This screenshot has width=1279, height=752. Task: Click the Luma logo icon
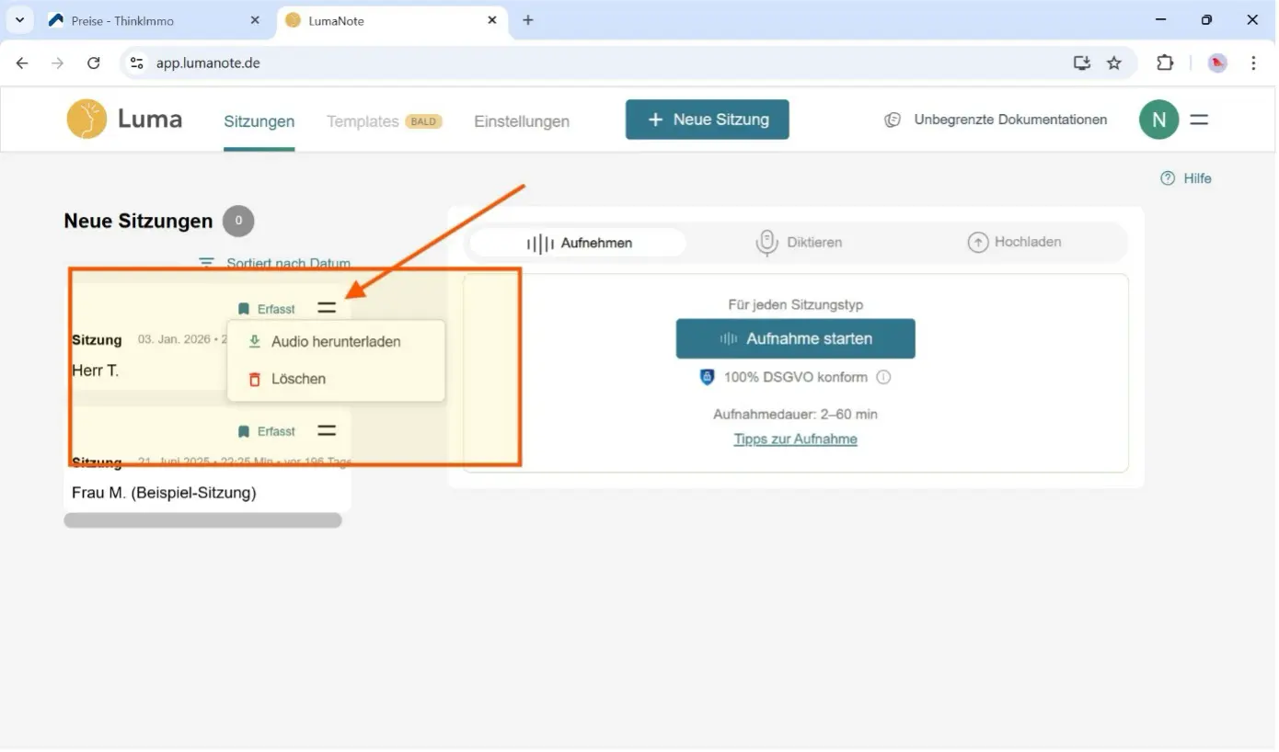click(86, 120)
